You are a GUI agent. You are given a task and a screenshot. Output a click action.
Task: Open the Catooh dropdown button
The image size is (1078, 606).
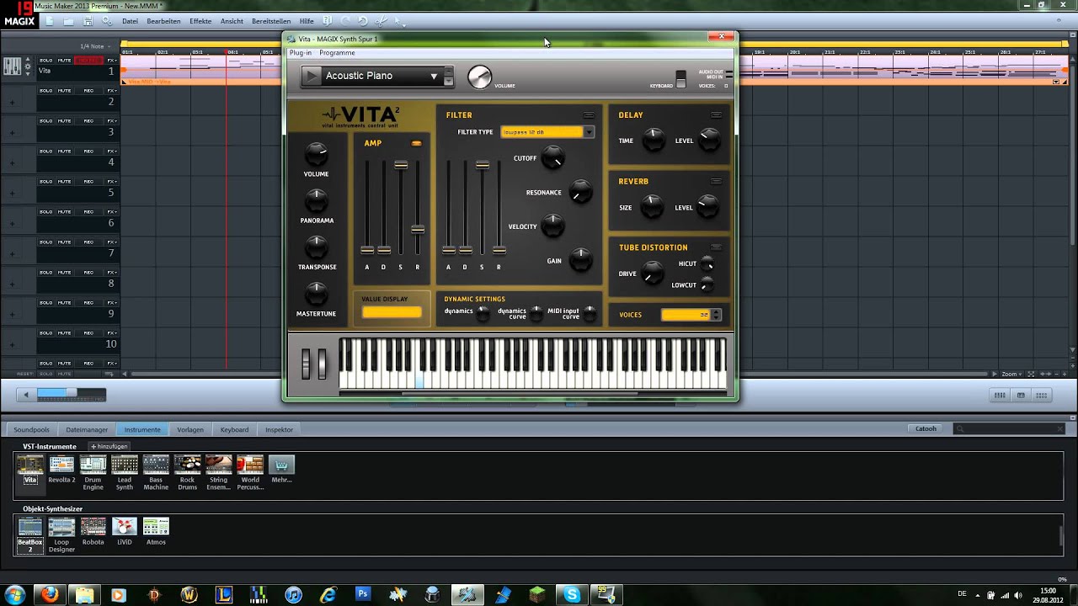coord(926,429)
